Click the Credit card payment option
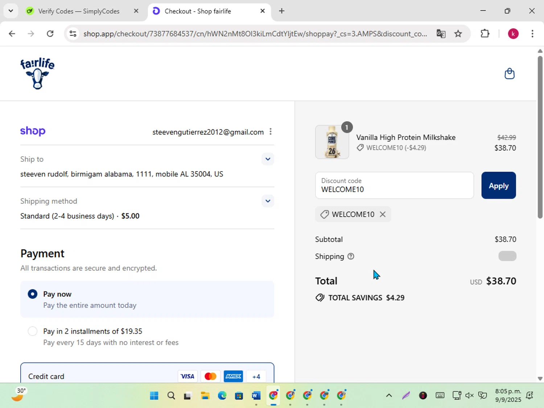Screen dimensions: 544x408 tap(147, 374)
